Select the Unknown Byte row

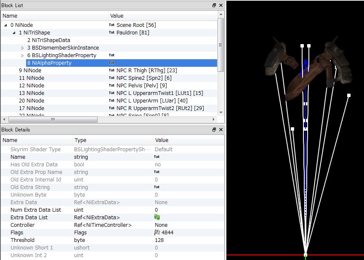point(112,194)
